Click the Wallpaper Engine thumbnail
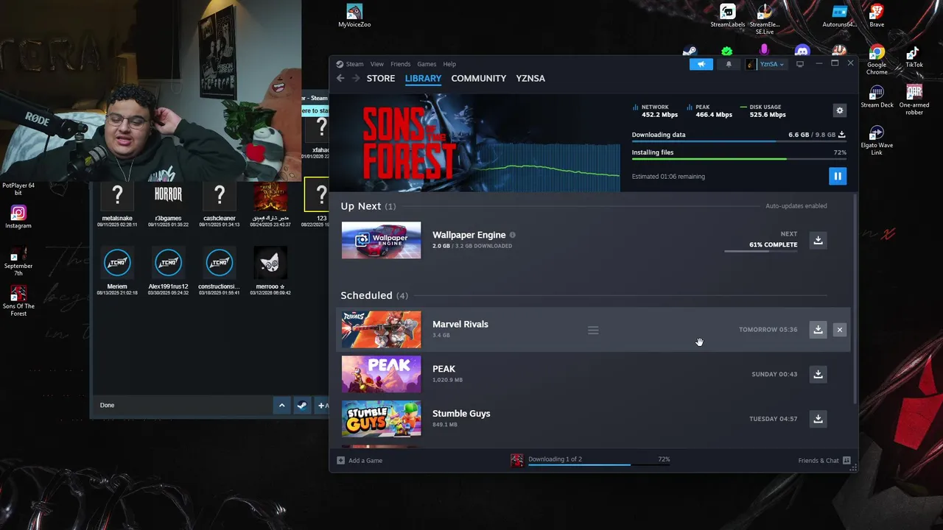Image resolution: width=943 pixels, height=530 pixels. pos(381,240)
